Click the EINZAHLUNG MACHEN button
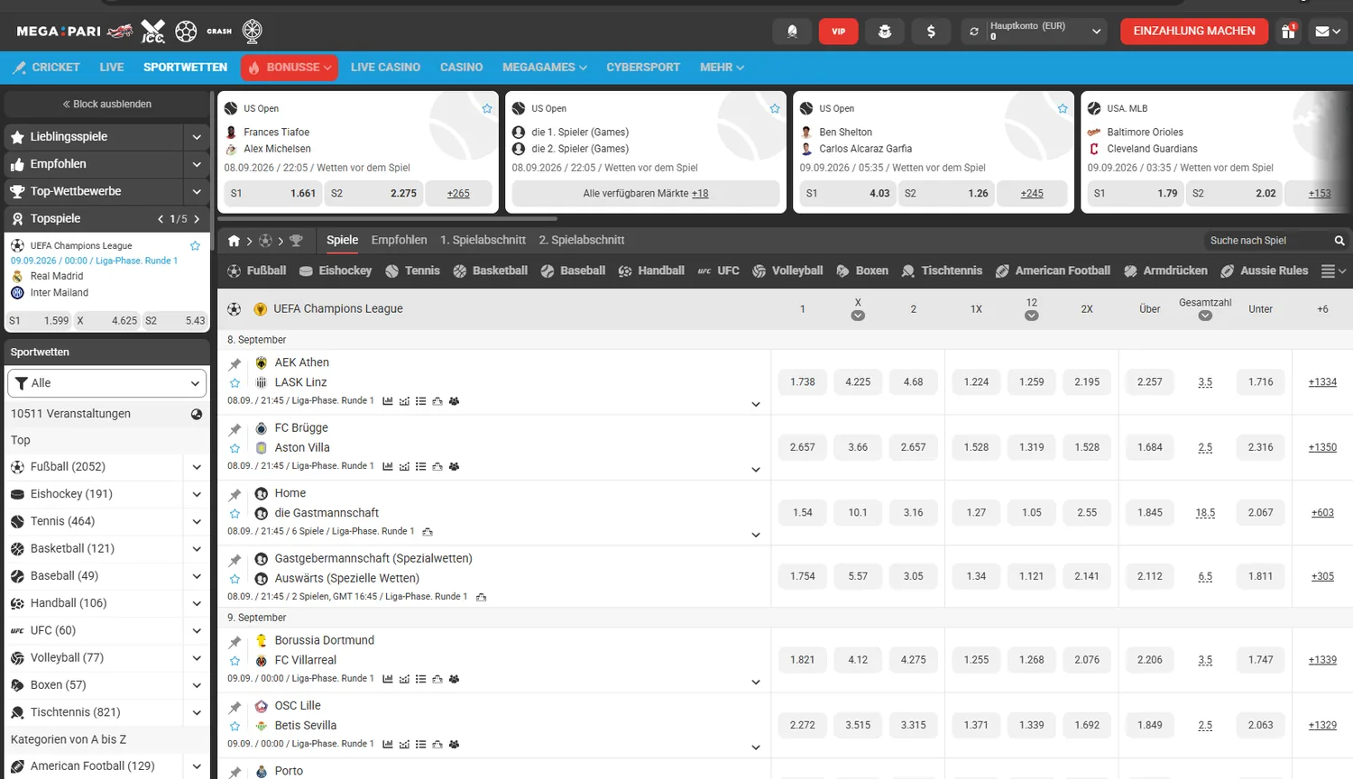This screenshot has width=1353, height=779. point(1194,32)
